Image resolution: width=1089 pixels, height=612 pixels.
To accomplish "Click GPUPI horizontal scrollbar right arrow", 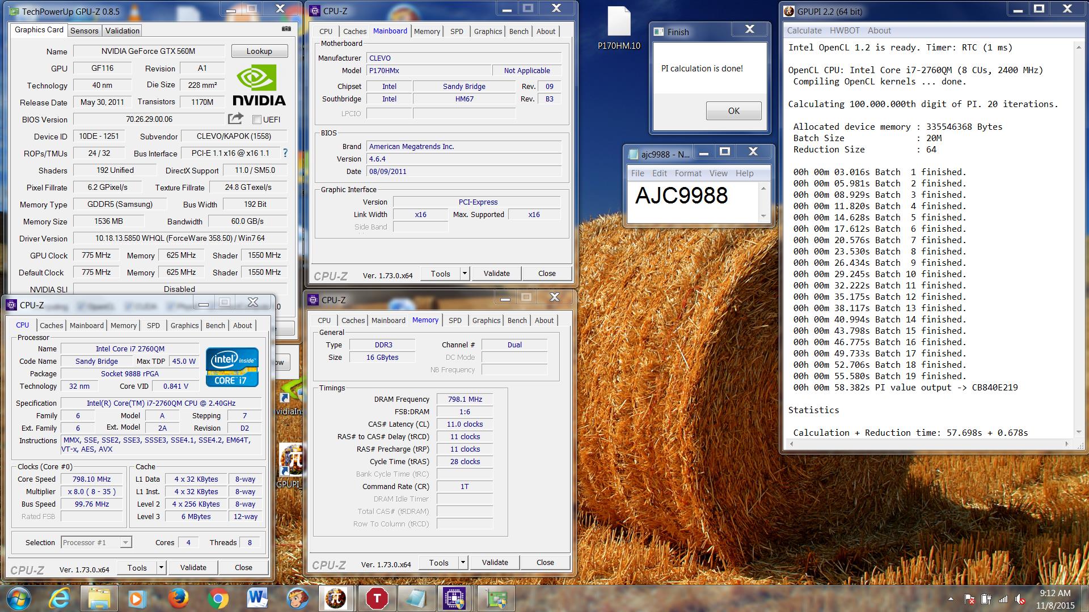I will pos(1066,444).
